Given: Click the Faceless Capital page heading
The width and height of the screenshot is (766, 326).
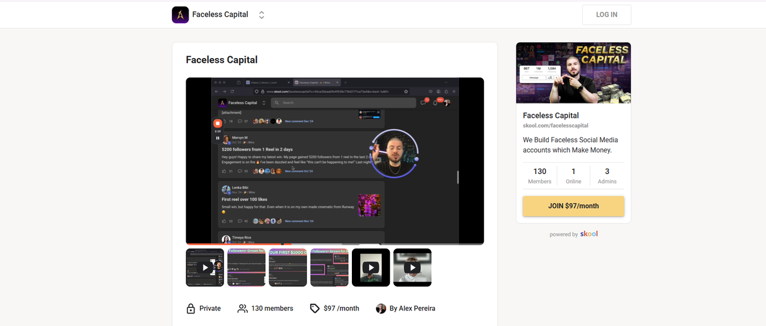Looking at the screenshot, I should tap(222, 60).
